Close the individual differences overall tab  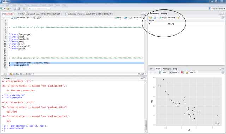[112, 14]
